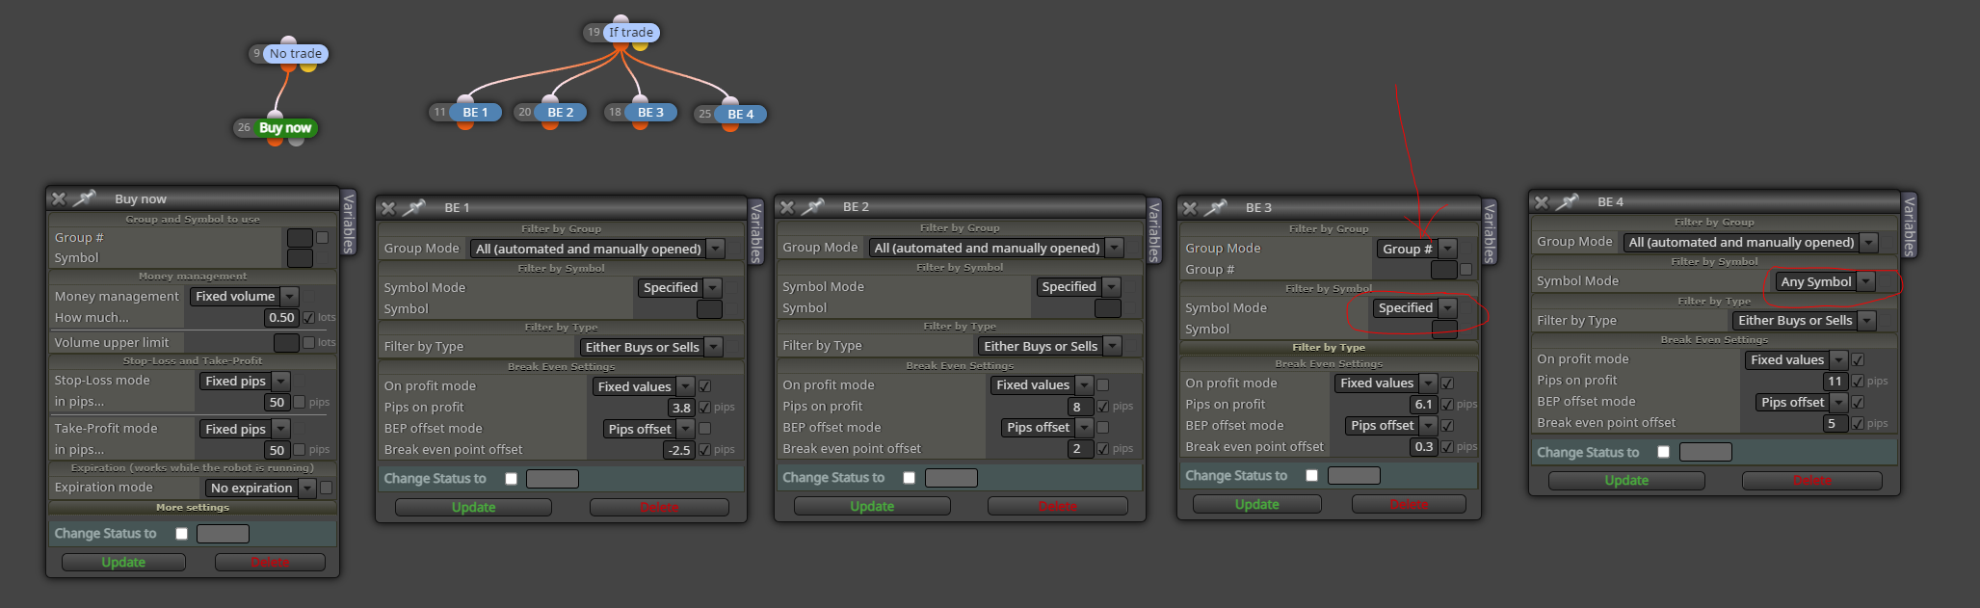The height and width of the screenshot is (608, 1980).
Task: Edit Pips on profit value in BE 4
Action: pyautogui.click(x=1834, y=382)
